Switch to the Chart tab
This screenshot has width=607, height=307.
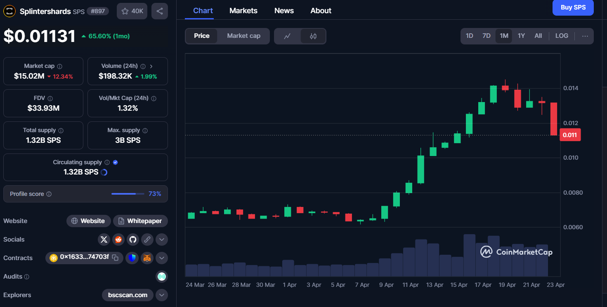pyautogui.click(x=203, y=11)
